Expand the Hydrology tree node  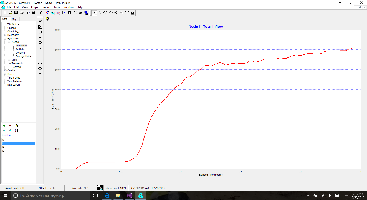click(5, 35)
